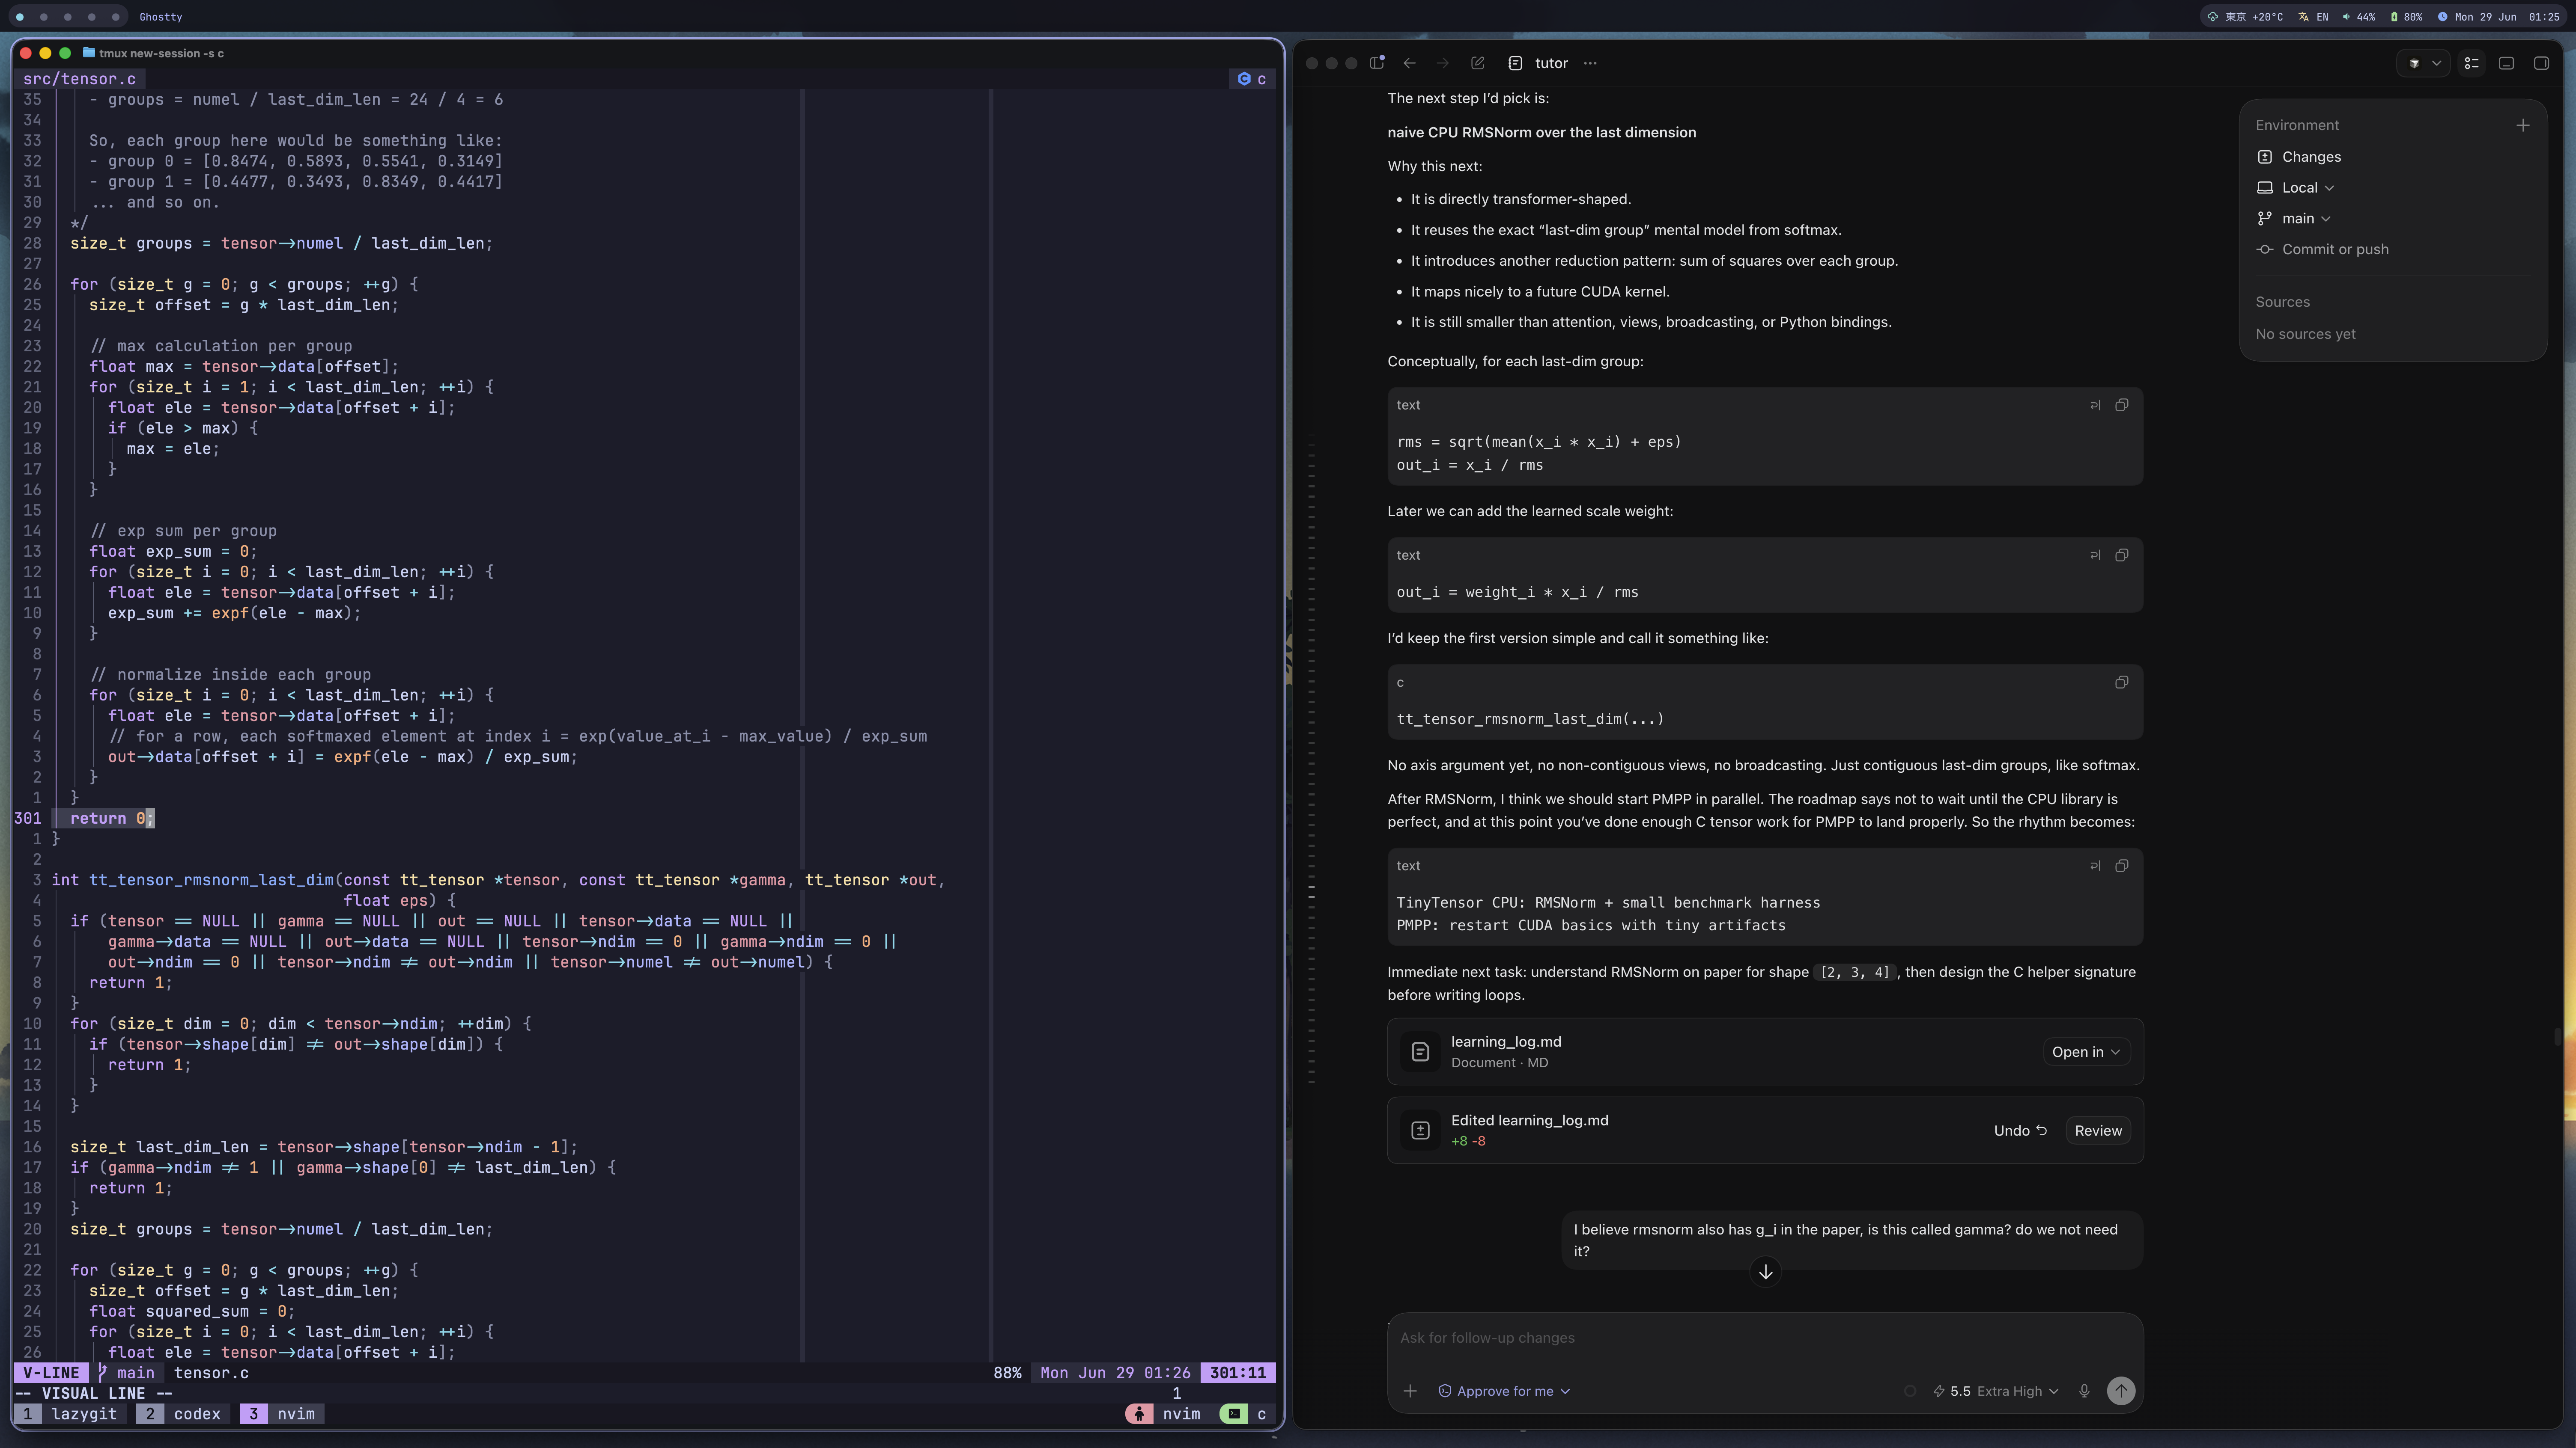Image resolution: width=2576 pixels, height=1448 pixels.
Task: Expand the main branch dropdown
Action: (x=2294, y=219)
